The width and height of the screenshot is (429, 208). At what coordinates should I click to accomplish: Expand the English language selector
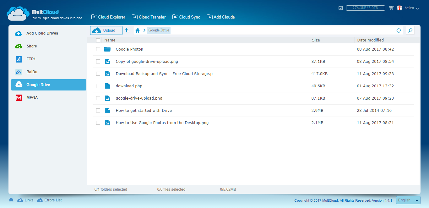tap(408, 200)
